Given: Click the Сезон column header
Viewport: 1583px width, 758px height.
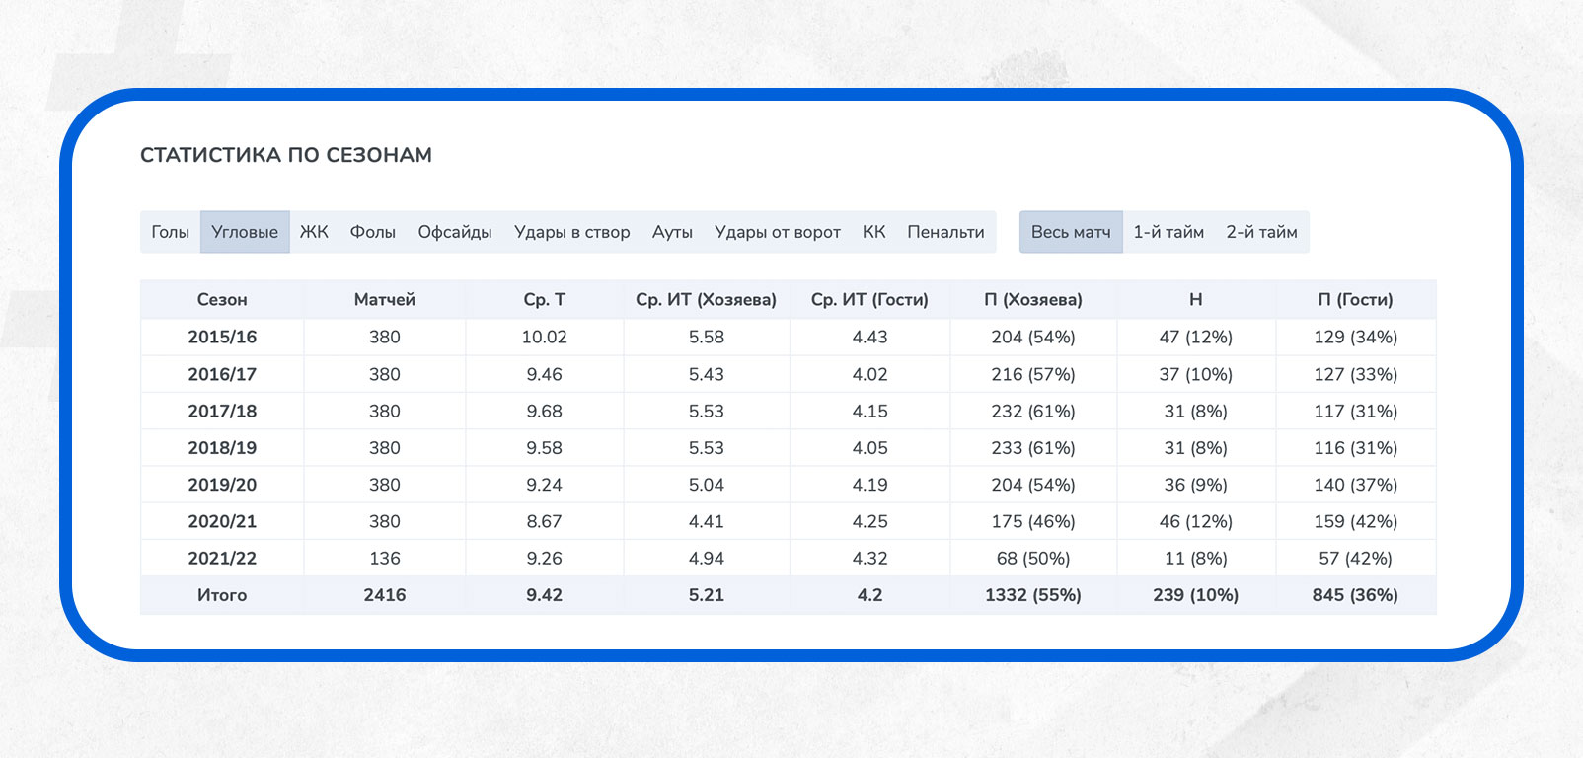Looking at the screenshot, I should coord(222,300).
